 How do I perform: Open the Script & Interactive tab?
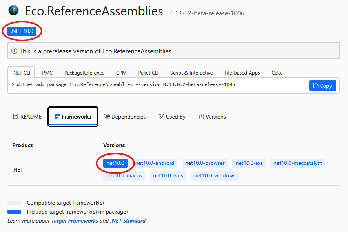coord(191,73)
